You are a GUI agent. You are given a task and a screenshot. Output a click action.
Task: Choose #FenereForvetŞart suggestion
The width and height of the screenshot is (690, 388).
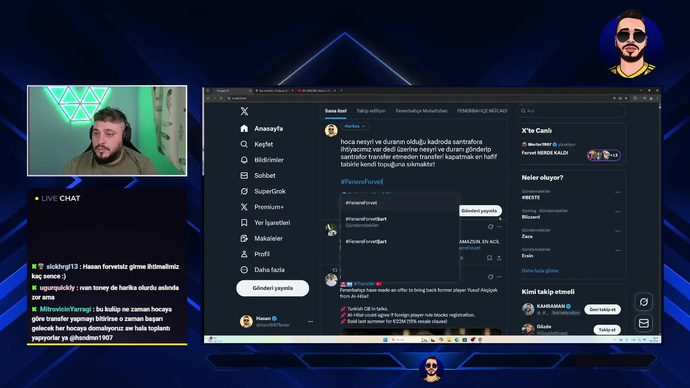tap(399, 241)
